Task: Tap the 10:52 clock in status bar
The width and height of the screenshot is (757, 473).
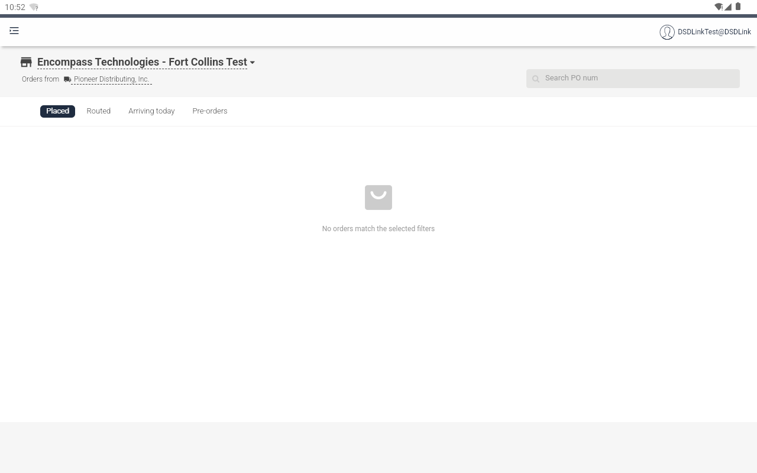Action: [15, 7]
